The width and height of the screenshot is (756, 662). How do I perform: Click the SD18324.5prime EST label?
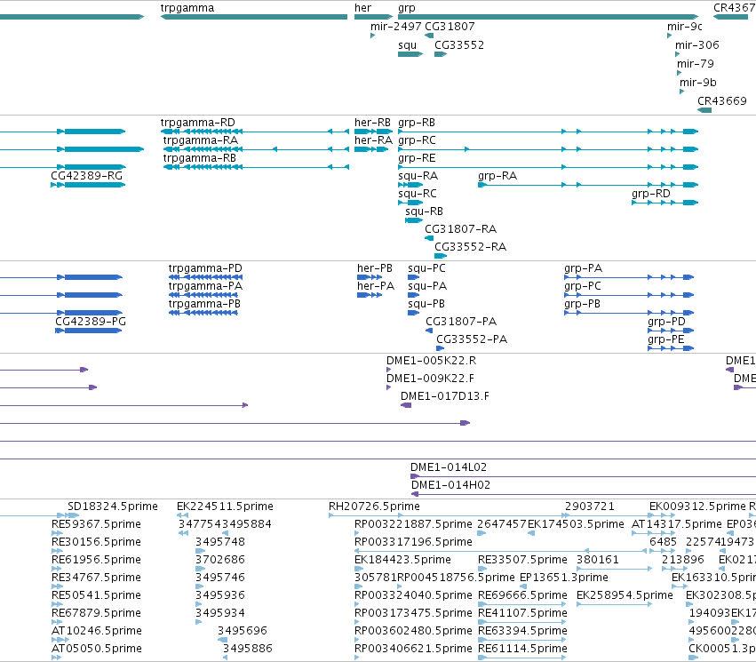112,506
